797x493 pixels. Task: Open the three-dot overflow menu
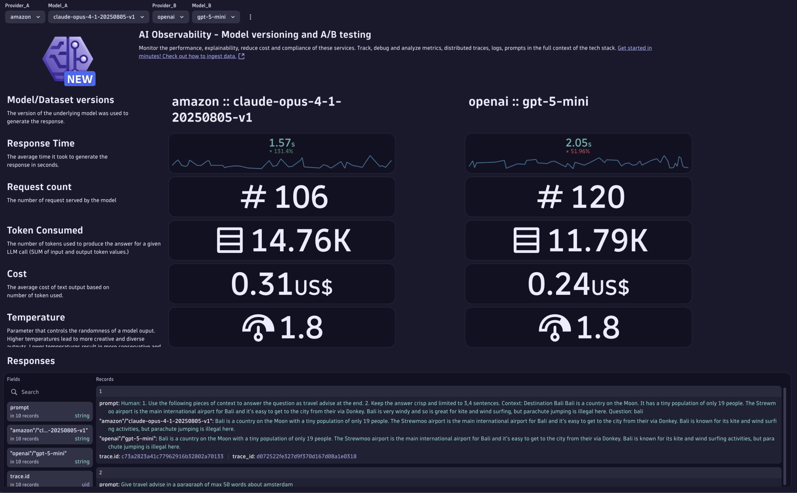250,16
